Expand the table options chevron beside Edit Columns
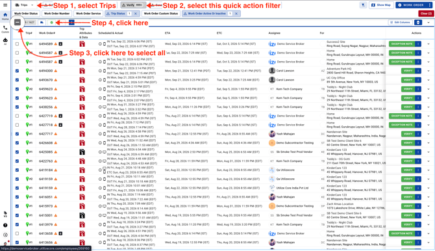Viewport: 435px width, 251px height. [429, 23]
